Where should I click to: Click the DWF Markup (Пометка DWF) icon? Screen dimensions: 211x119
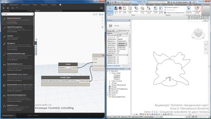point(130,10)
